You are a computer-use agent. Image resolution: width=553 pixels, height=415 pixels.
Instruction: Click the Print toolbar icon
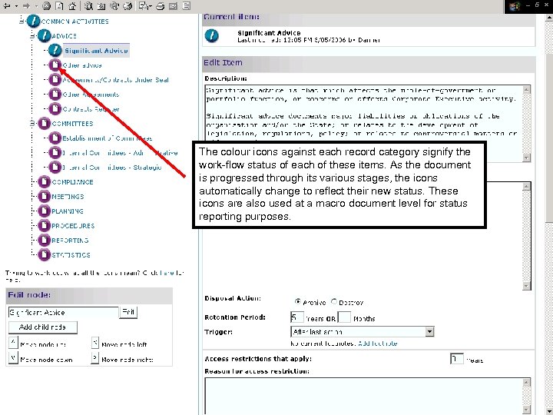point(161,5)
